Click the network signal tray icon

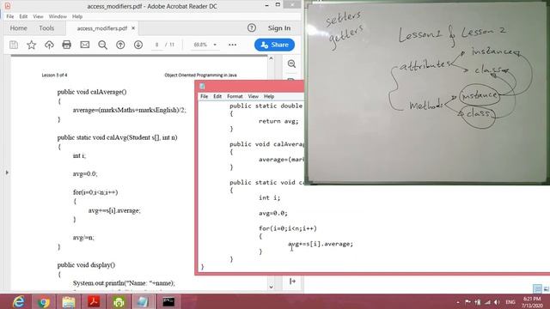click(487, 302)
